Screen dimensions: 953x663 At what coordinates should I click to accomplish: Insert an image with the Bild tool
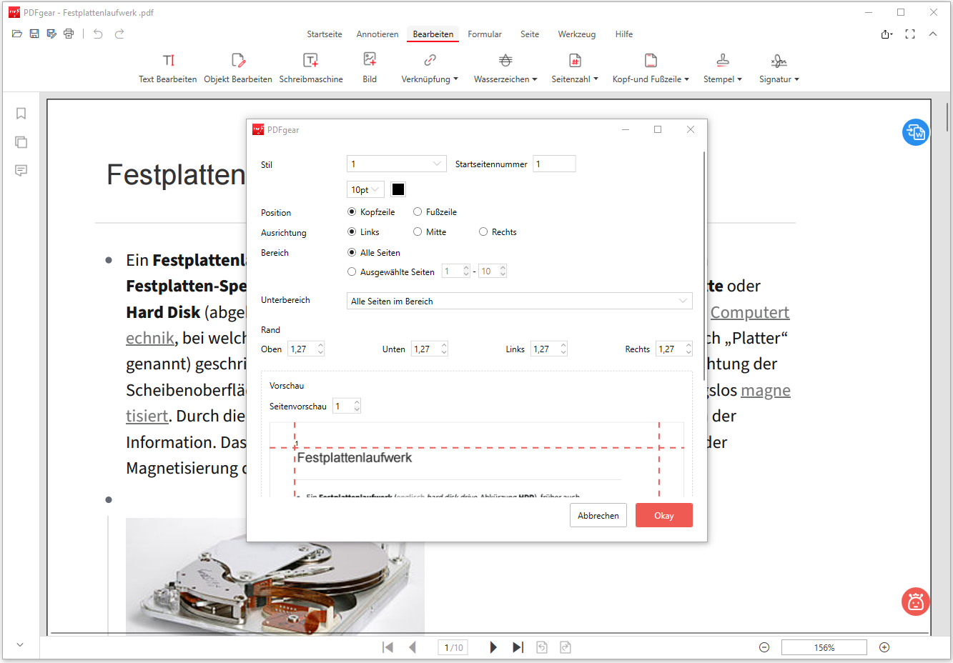[369, 68]
